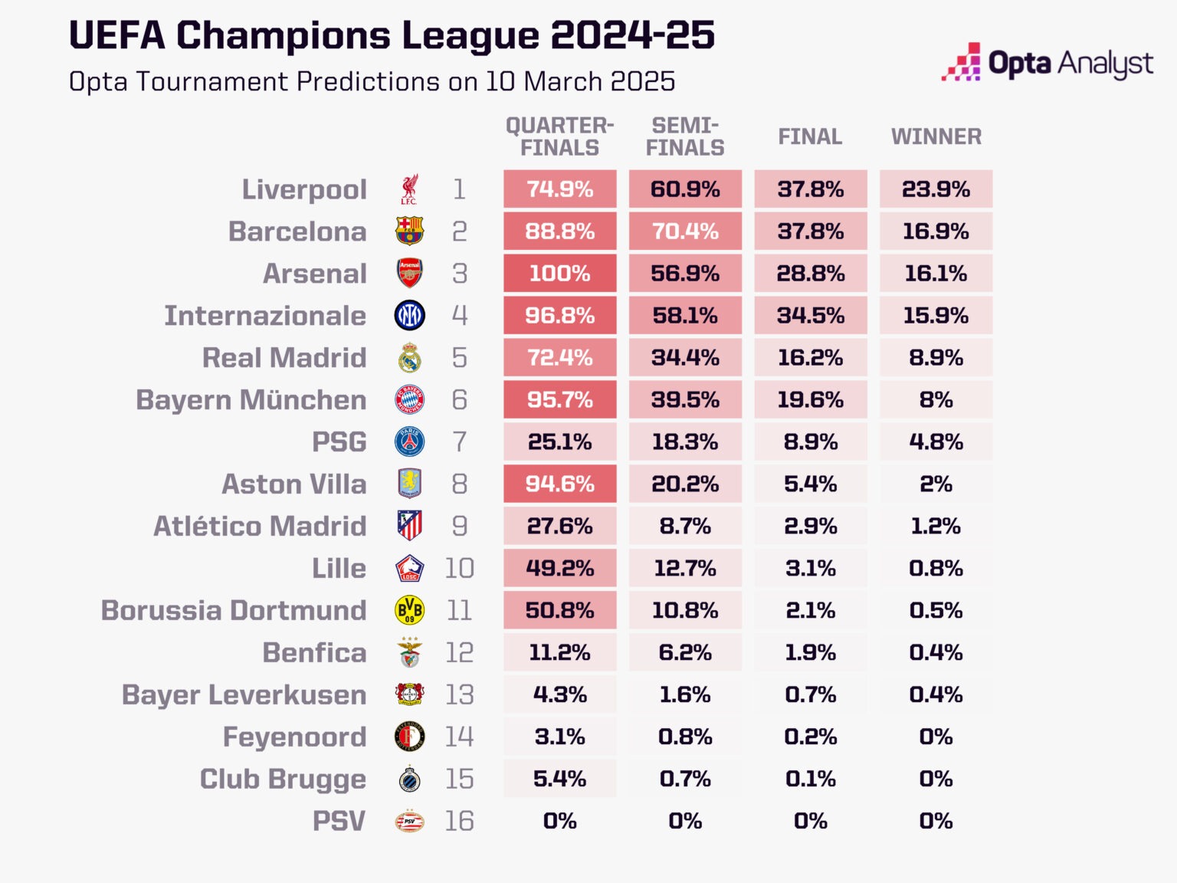
Task: Click the Bayer Leverkusen team name
Action: pyautogui.click(x=244, y=694)
